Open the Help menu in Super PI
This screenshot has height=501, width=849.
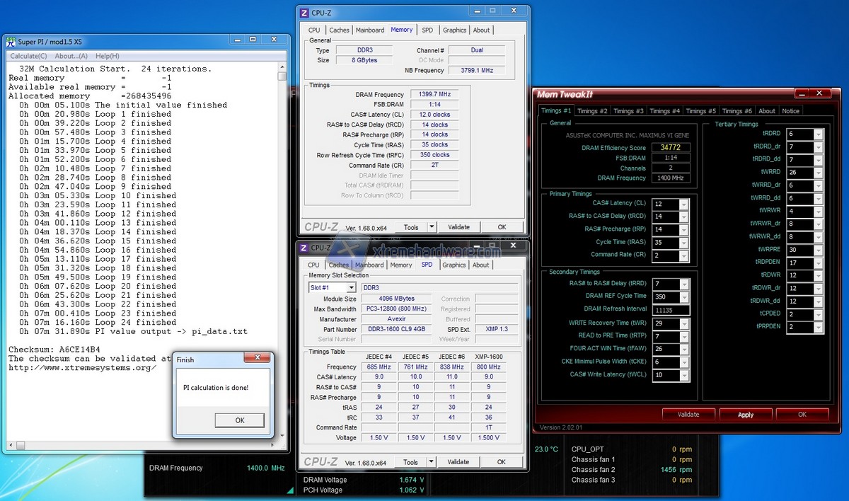pos(107,56)
